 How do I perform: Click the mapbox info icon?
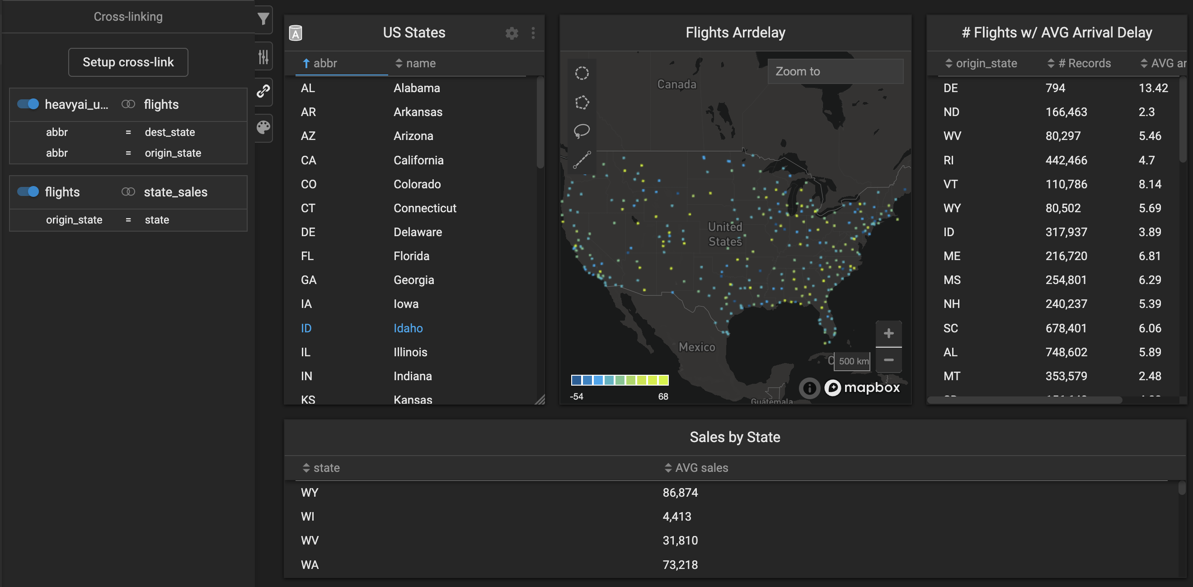pos(809,388)
